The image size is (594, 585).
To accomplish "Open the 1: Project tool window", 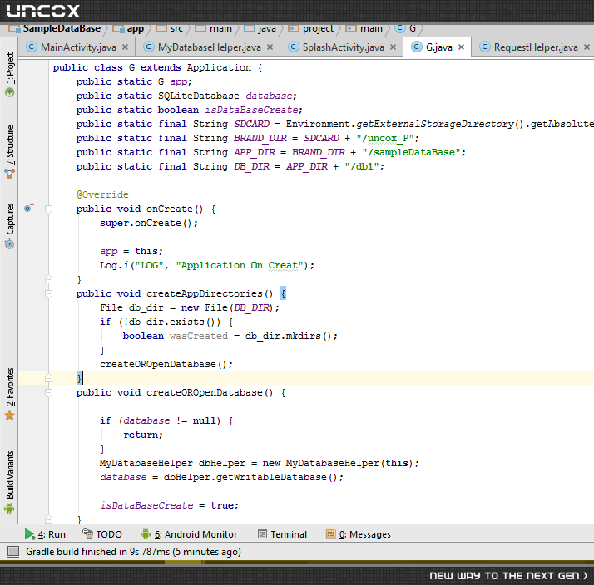I will pyautogui.click(x=10, y=74).
